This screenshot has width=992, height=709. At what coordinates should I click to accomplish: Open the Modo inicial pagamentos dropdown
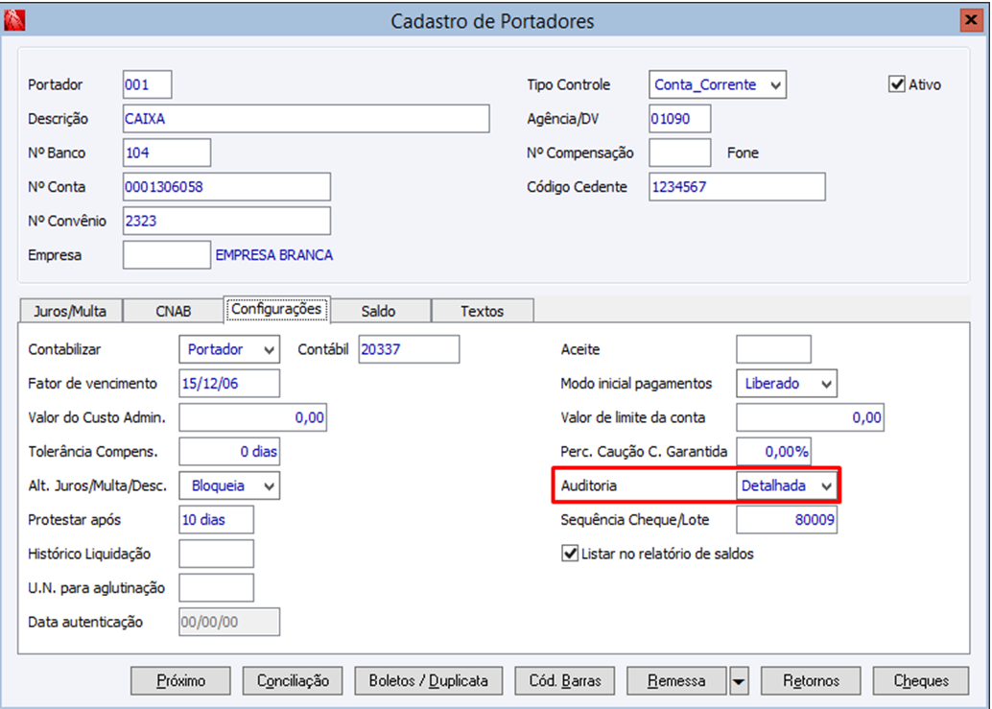click(x=787, y=383)
